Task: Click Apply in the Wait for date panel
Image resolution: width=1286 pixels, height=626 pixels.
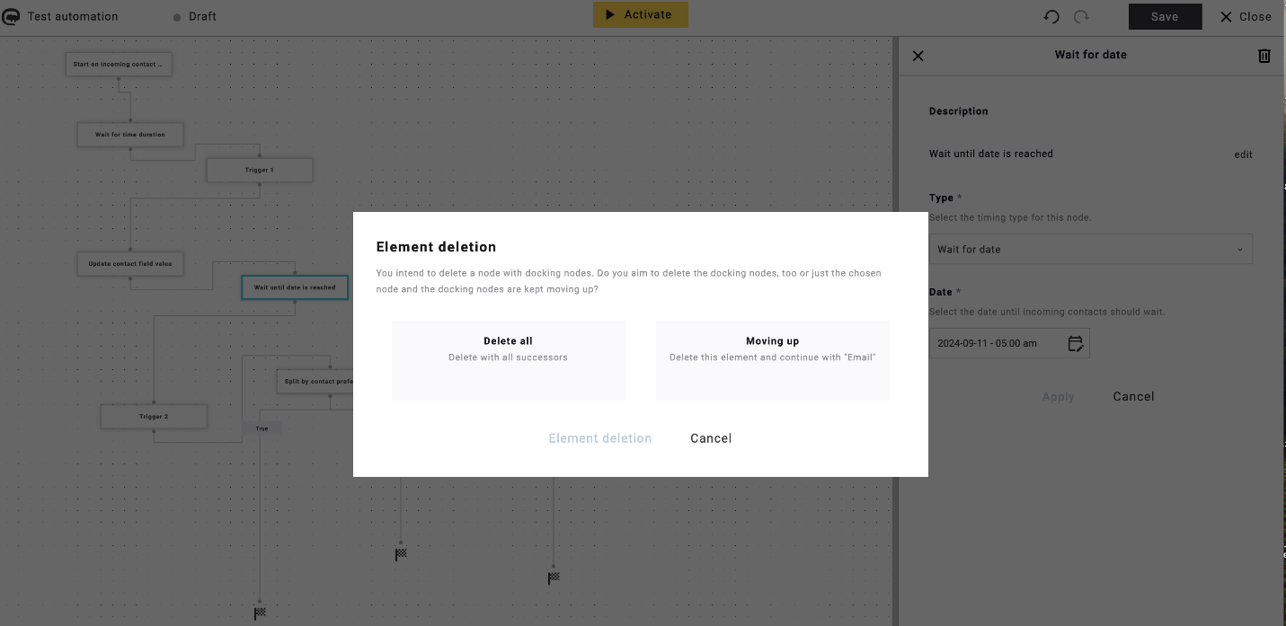Action: click(1058, 396)
